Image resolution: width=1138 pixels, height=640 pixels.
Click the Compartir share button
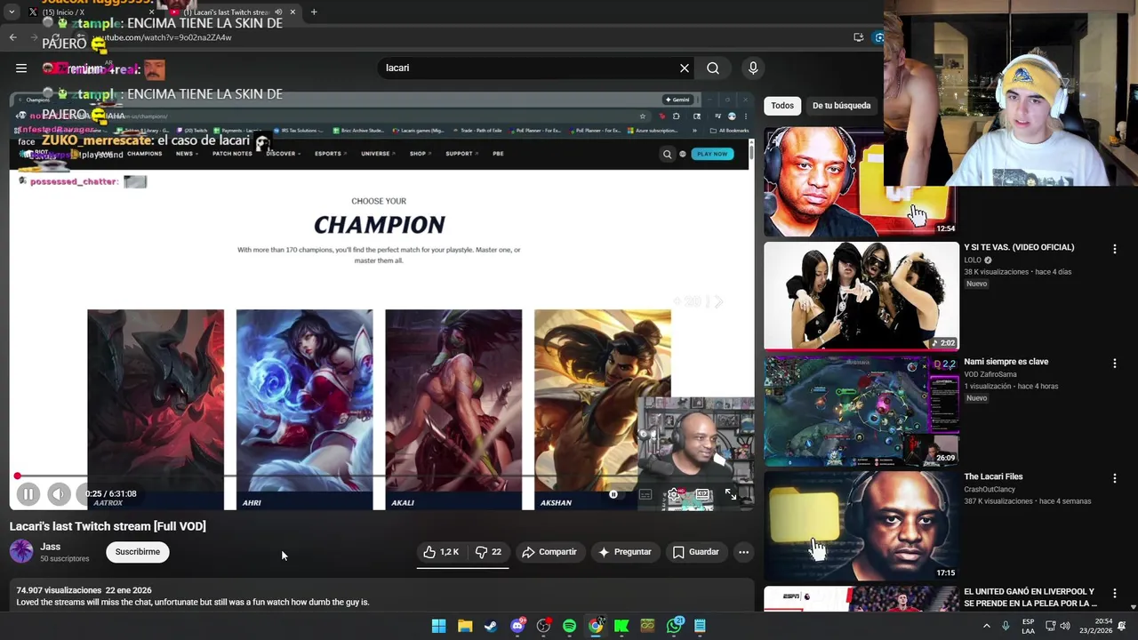click(549, 552)
